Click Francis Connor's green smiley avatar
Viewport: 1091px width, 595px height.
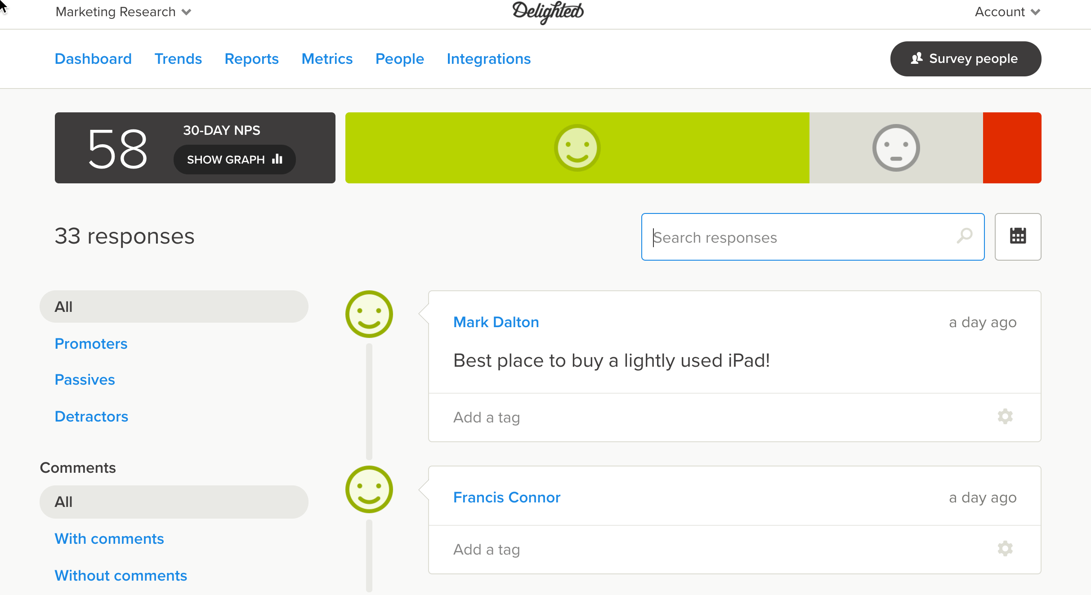[369, 489]
